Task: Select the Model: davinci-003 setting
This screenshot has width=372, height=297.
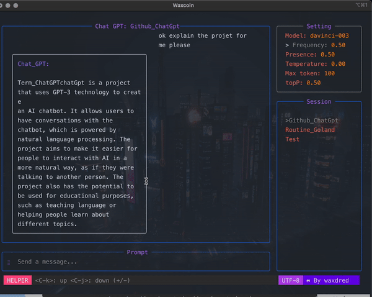Action: coord(317,35)
